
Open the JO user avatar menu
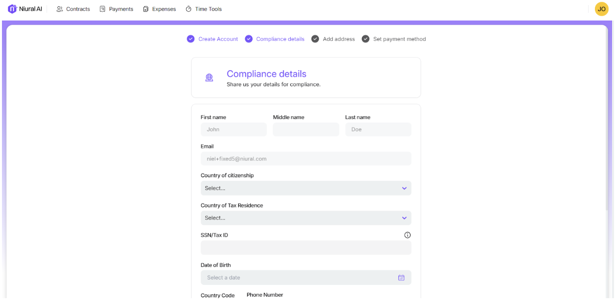click(601, 9)
